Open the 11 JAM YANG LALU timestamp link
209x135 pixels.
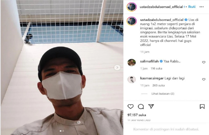(x=139, y=120)
